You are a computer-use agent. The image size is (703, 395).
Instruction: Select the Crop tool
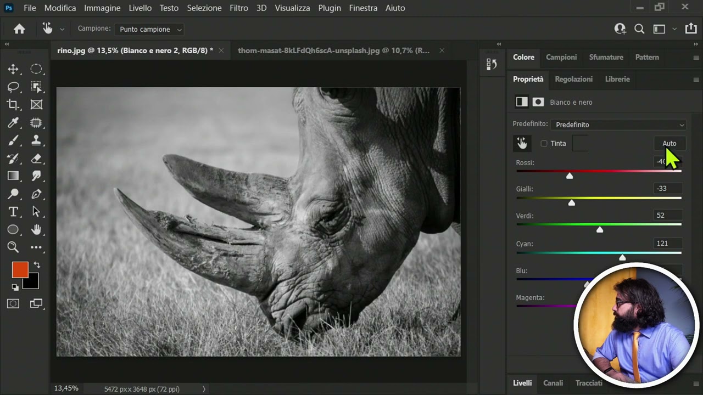point(13,104)
